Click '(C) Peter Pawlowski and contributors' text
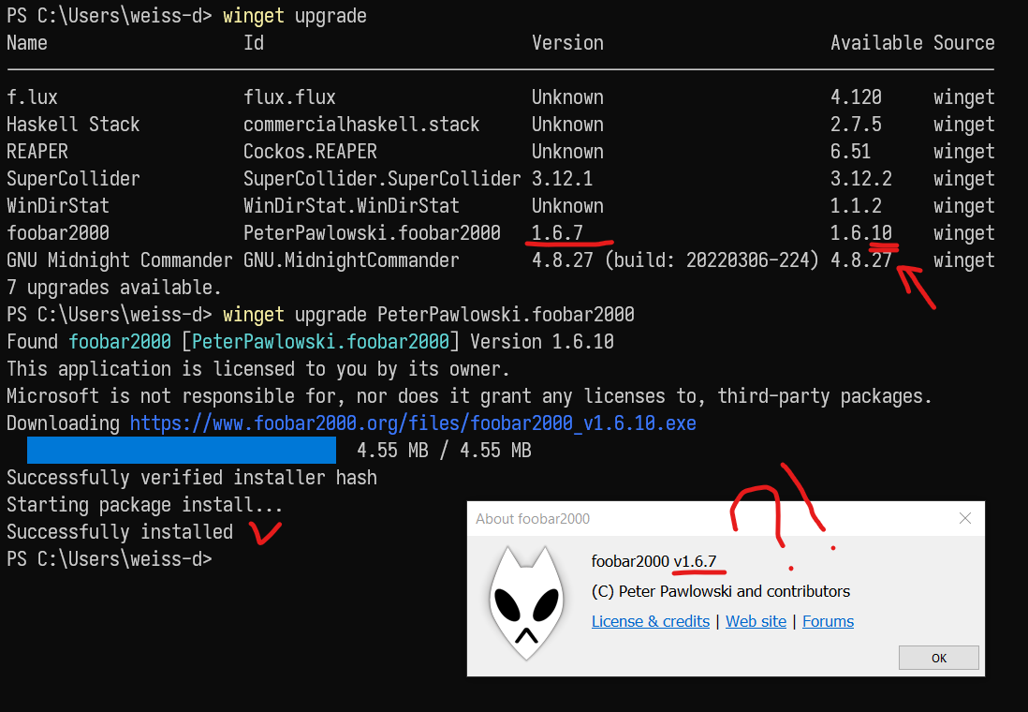 click(721, 591)
